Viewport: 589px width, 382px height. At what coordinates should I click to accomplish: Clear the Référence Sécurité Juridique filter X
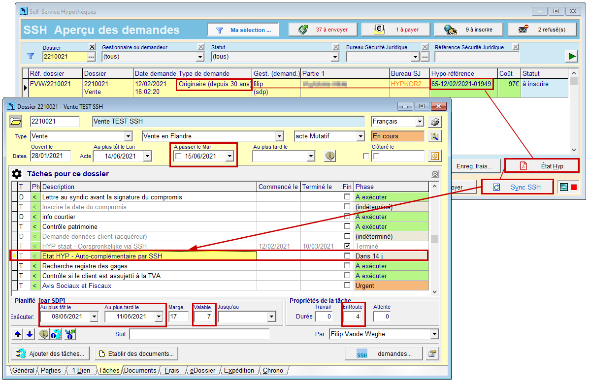[516, 47]
